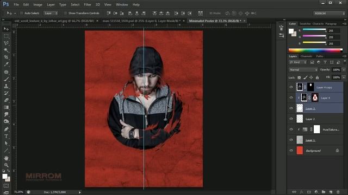Switch to the Swatches tab
348x195 pixels.
tap(305, 24)
